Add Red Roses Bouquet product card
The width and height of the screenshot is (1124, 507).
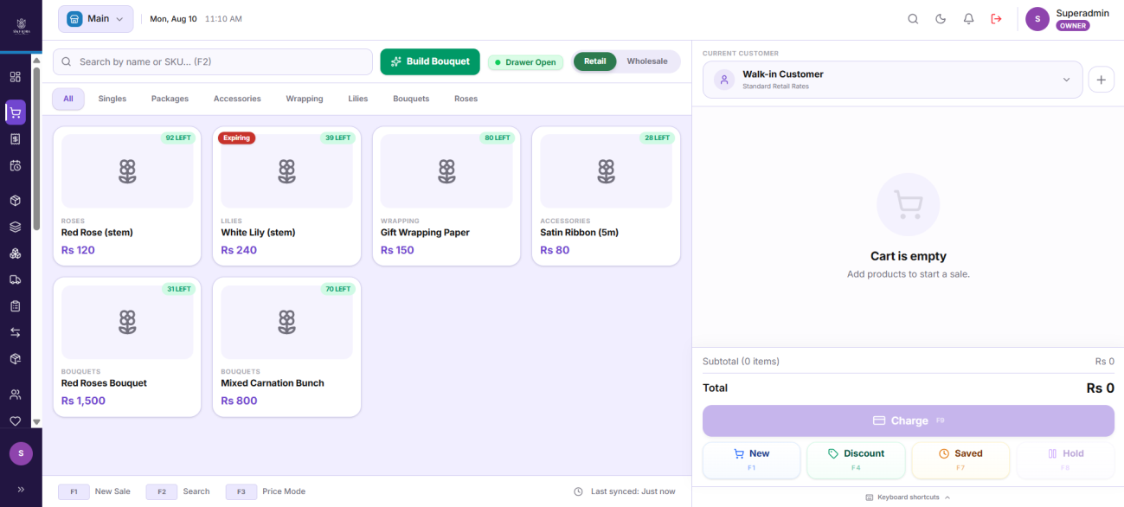click(127, 347)
